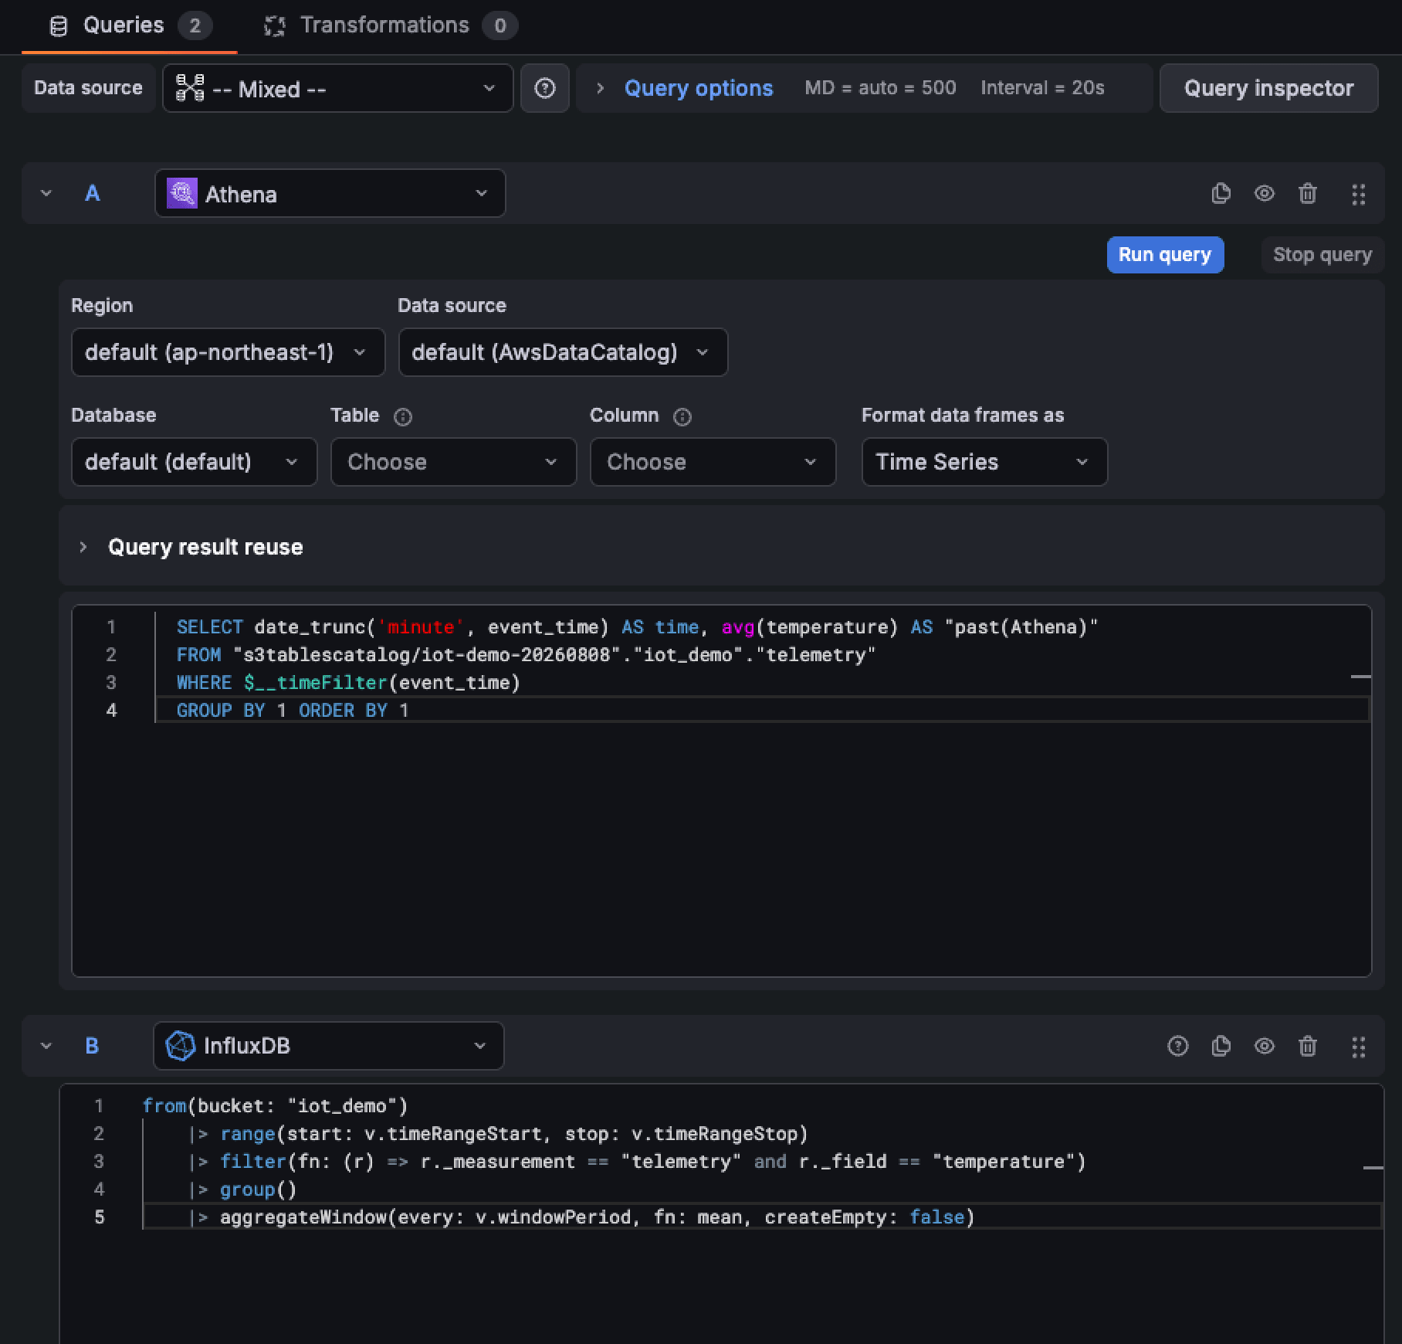Open the Athena data source picker

[x=330, y=193]
